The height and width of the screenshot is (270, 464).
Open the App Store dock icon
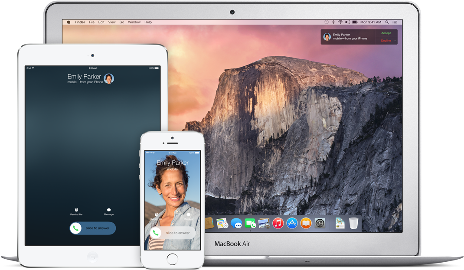[x=292, y=223]
